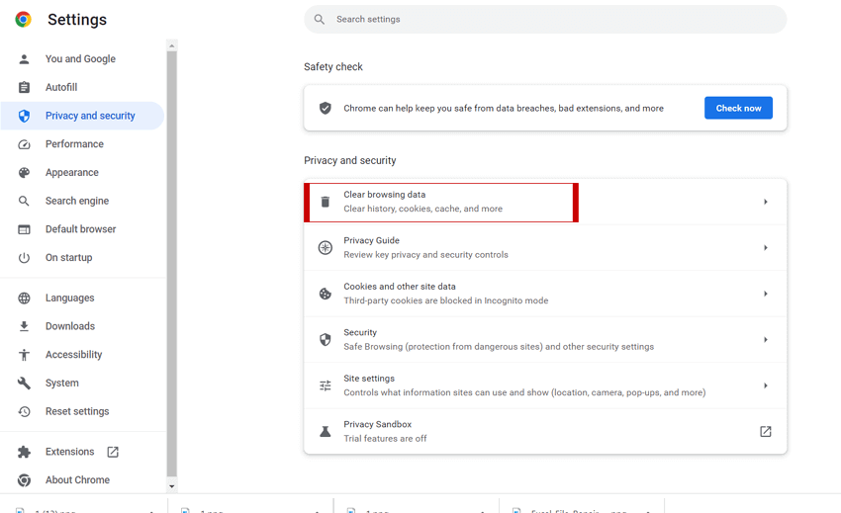Go to On startup settings
The width and height of the screenshot is (841, 513).
click(x=82, y=258)
